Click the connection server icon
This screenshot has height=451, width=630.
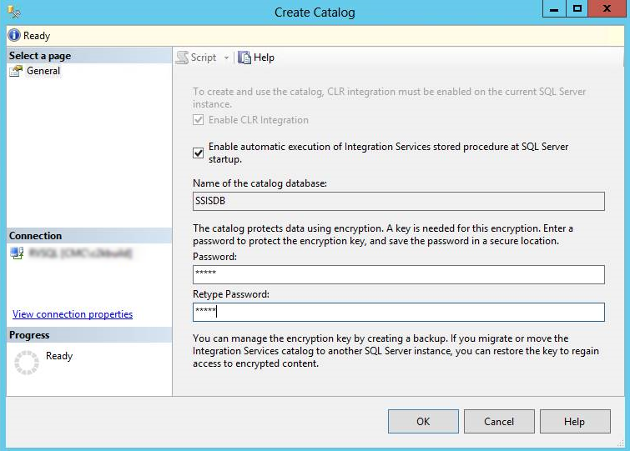17,253
